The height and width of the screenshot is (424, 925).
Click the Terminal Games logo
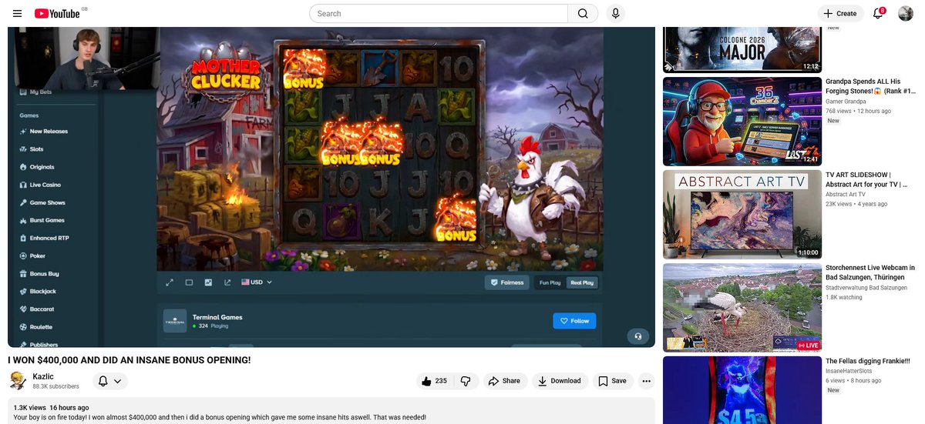pos(175,321)
